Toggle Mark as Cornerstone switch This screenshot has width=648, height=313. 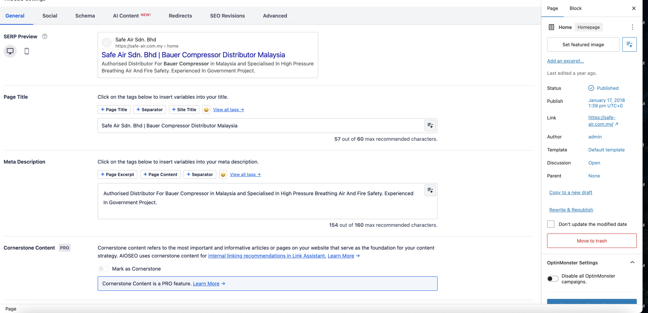coord(103,269)
